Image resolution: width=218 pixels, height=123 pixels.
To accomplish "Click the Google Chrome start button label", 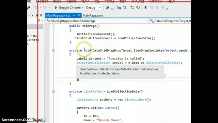I will point(69,8).
